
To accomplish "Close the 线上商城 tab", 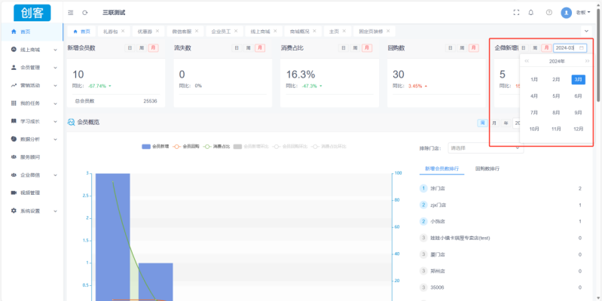I will pos(275,31).
